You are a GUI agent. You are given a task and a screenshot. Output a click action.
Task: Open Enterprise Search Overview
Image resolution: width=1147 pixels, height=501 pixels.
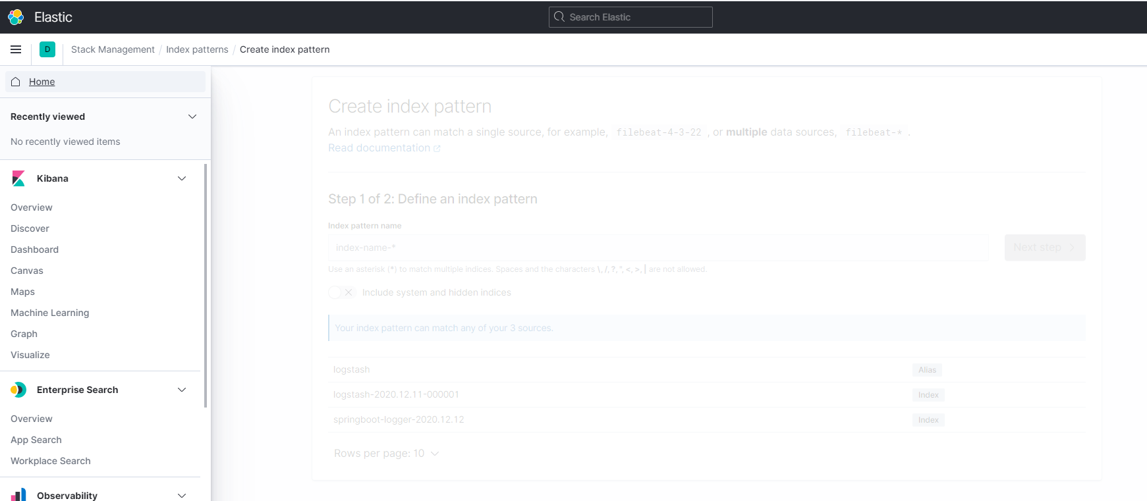click(32, 419)
